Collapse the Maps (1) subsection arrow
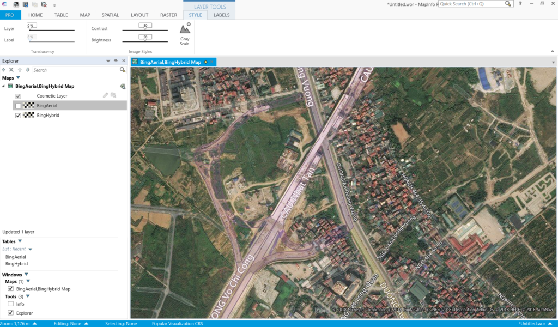The image size is (558, 327). pos(28,281)
